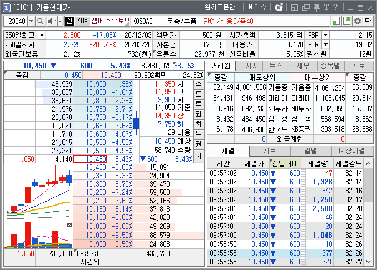The image size is (377, 270).
Task: Click the trade list scroll down arrow
Action: pos(368,262)
